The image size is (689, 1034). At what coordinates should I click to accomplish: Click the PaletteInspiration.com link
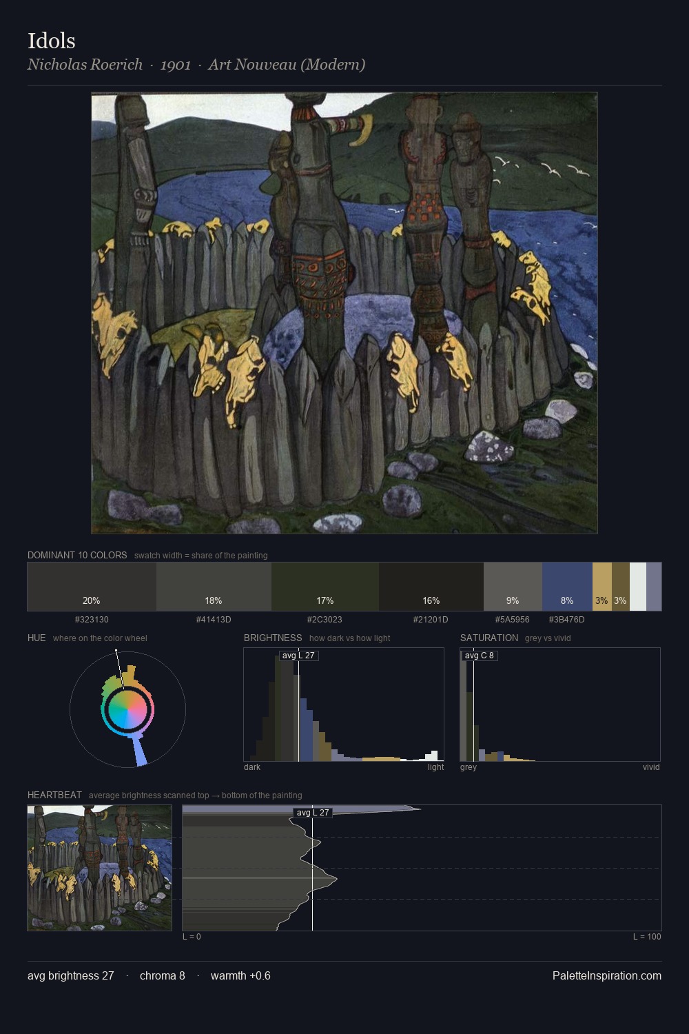pos(607,975)
